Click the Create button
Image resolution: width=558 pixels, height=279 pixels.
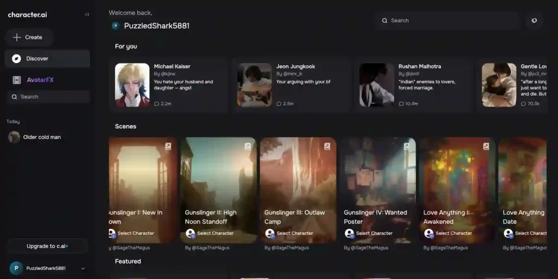(29, 38)
